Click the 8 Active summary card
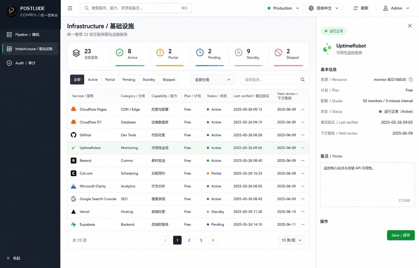Viewport: 419px width, 268px height. (130, 56)
